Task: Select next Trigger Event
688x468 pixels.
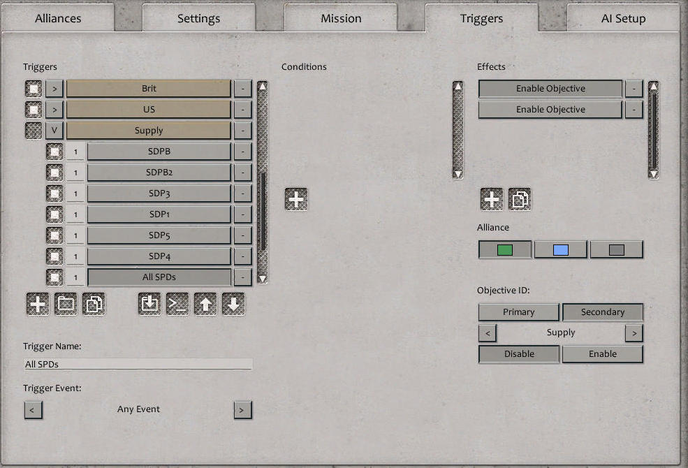Action: (242, 410)
